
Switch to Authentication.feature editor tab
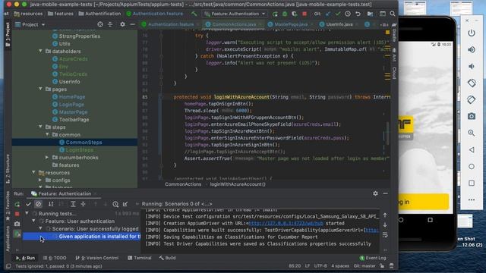coord(170,24)
